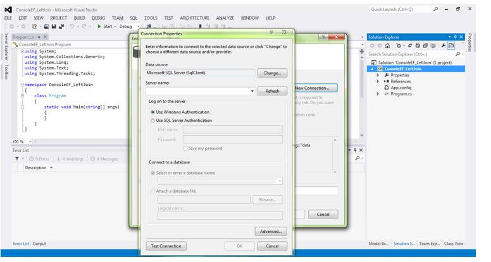
Task: Switch to the Team Explorer tab
Action: [x=430, y=244]
